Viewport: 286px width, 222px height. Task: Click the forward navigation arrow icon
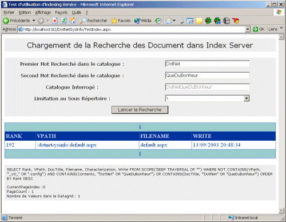(x=41, y=21)
